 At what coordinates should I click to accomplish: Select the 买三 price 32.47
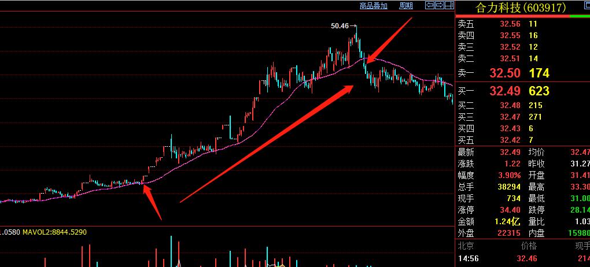[510, 117]
